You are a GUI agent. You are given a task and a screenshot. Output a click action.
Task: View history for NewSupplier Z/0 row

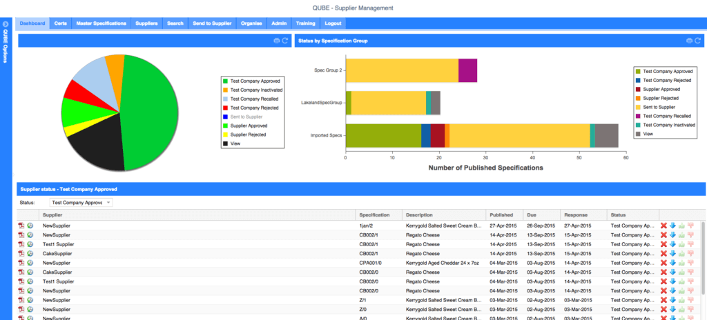click(x=30, y=309)
